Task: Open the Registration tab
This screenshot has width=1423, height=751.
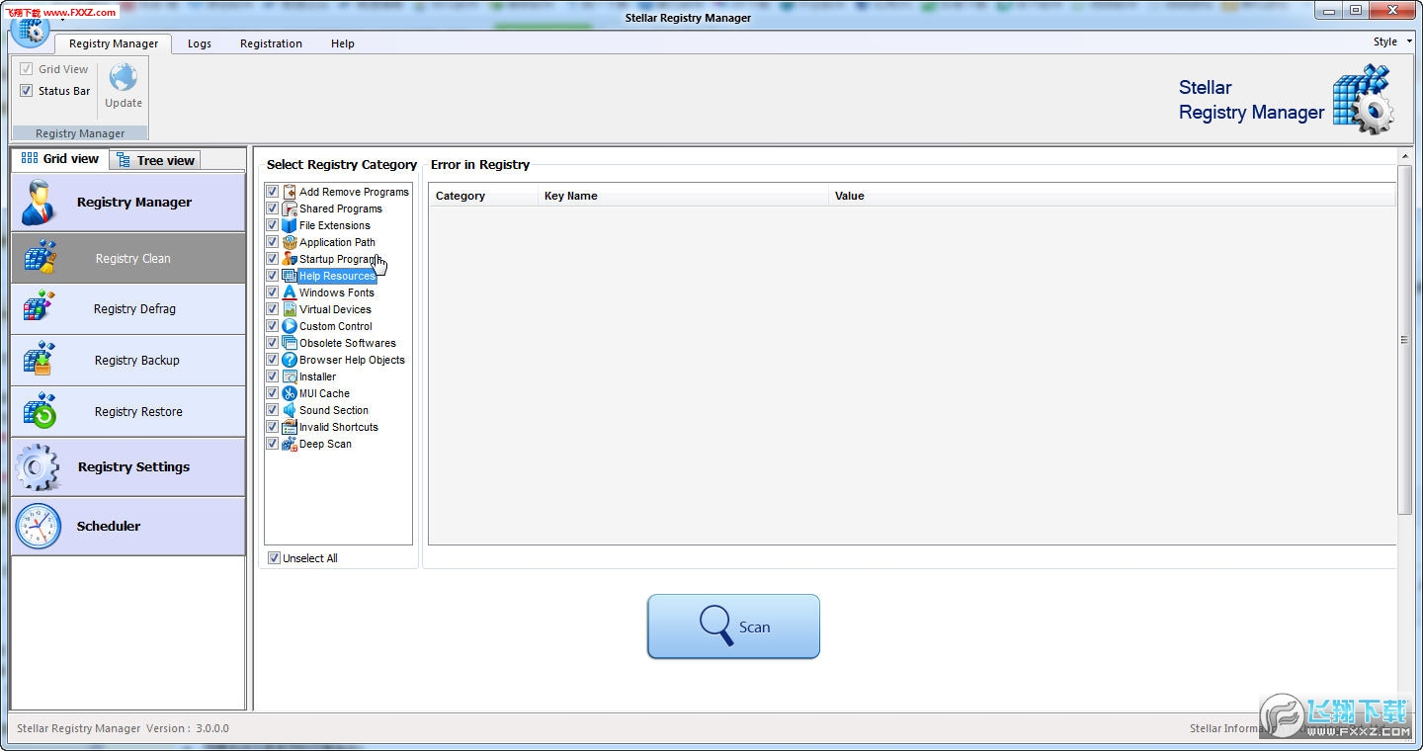Action: (x=271, y=43)
